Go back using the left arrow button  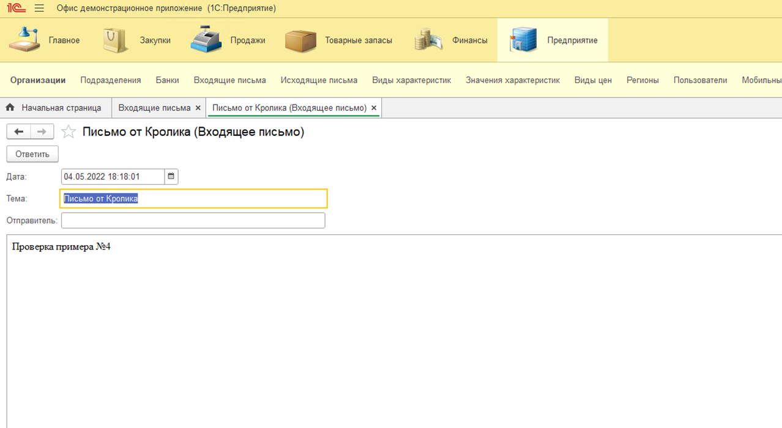pos(18,131)
